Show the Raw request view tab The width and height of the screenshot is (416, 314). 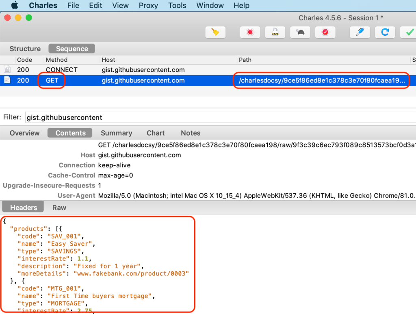click(x=59, y=208)
